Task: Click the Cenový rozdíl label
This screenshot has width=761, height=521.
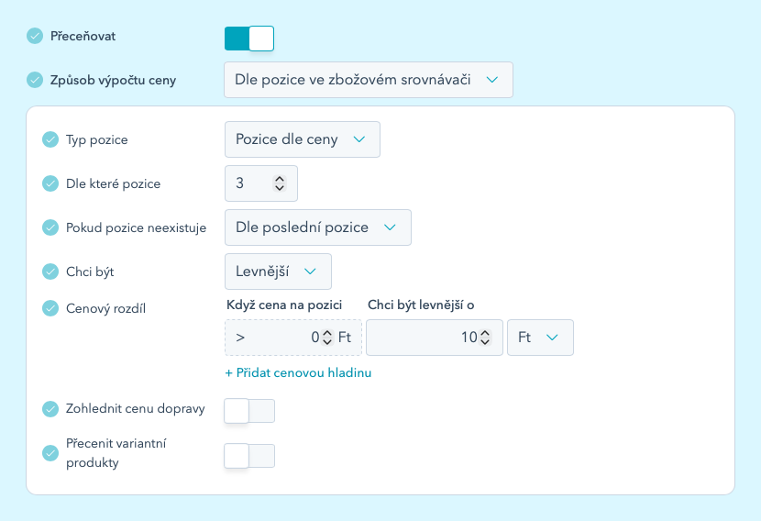Action: point(105,308)
